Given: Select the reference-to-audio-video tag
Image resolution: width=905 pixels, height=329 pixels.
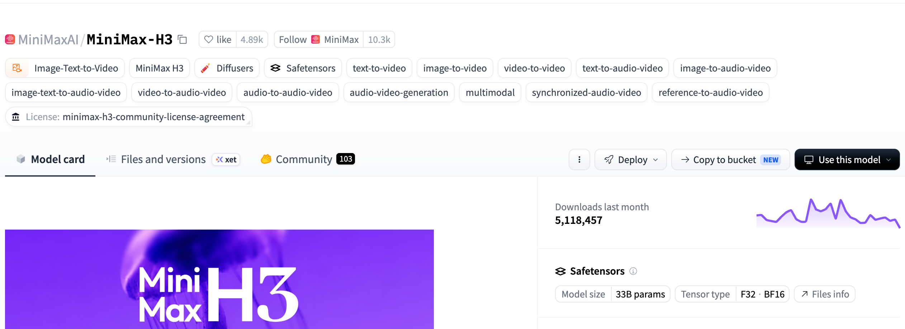Looking at the screenshot, I should coord(711,92).
